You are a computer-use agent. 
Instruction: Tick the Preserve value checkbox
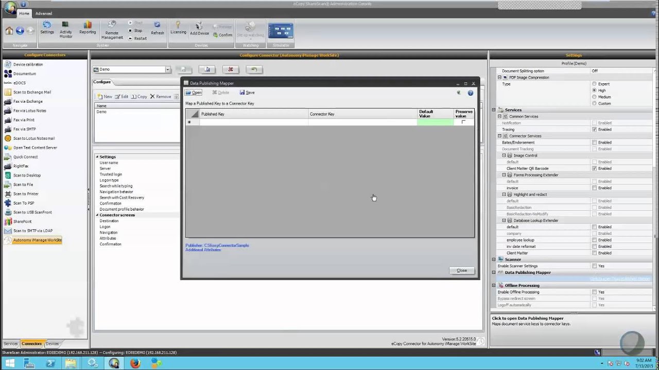tap(463, 122)
